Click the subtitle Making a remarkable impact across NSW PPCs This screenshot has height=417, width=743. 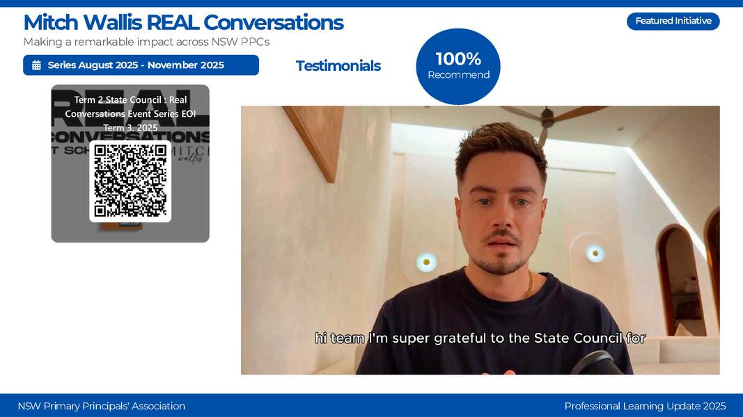pyautogui.click(x=146, y=42)
